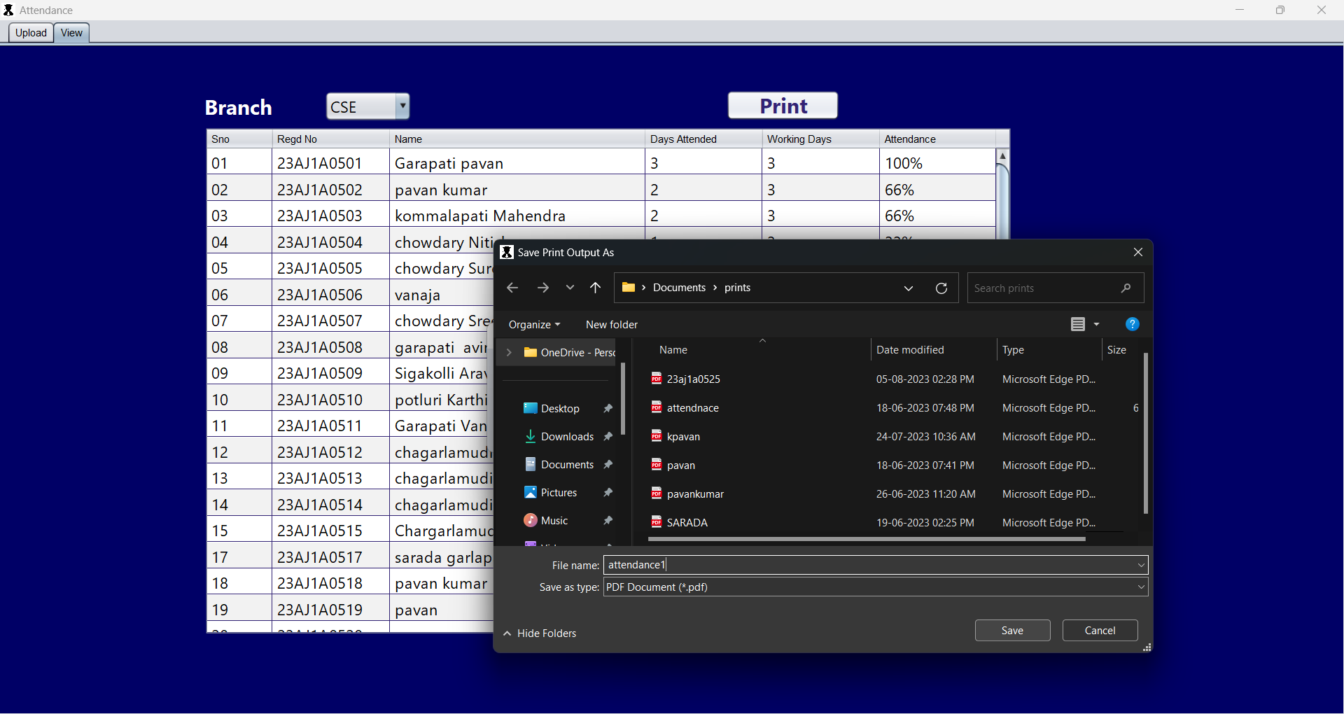1344x714 pixels.
Task: Sort files by Size column
Action: point(1120,350)
